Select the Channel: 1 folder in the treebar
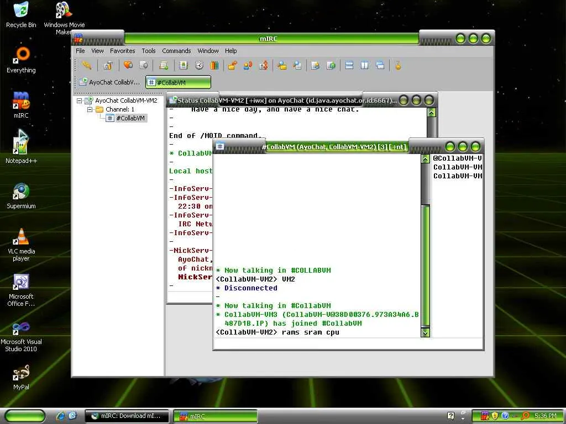 (119, 109)
